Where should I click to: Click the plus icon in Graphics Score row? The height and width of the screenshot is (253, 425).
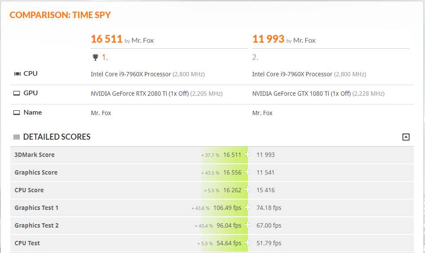(247, 172)
